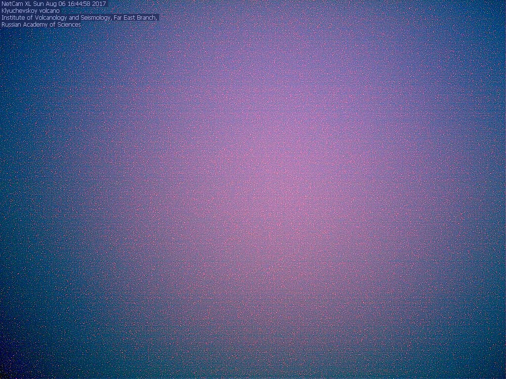
Task: Click 'Institute of Volcanology and Seismology' text line
Action: 80,17
